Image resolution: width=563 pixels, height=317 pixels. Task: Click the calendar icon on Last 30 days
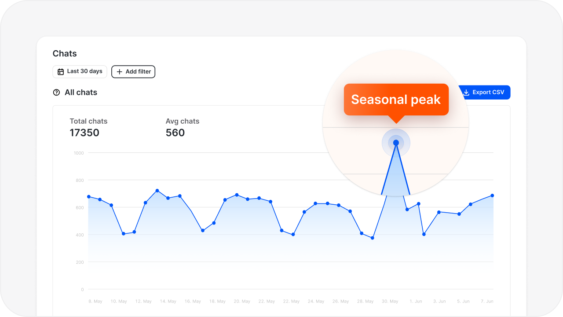click(60, 71)
